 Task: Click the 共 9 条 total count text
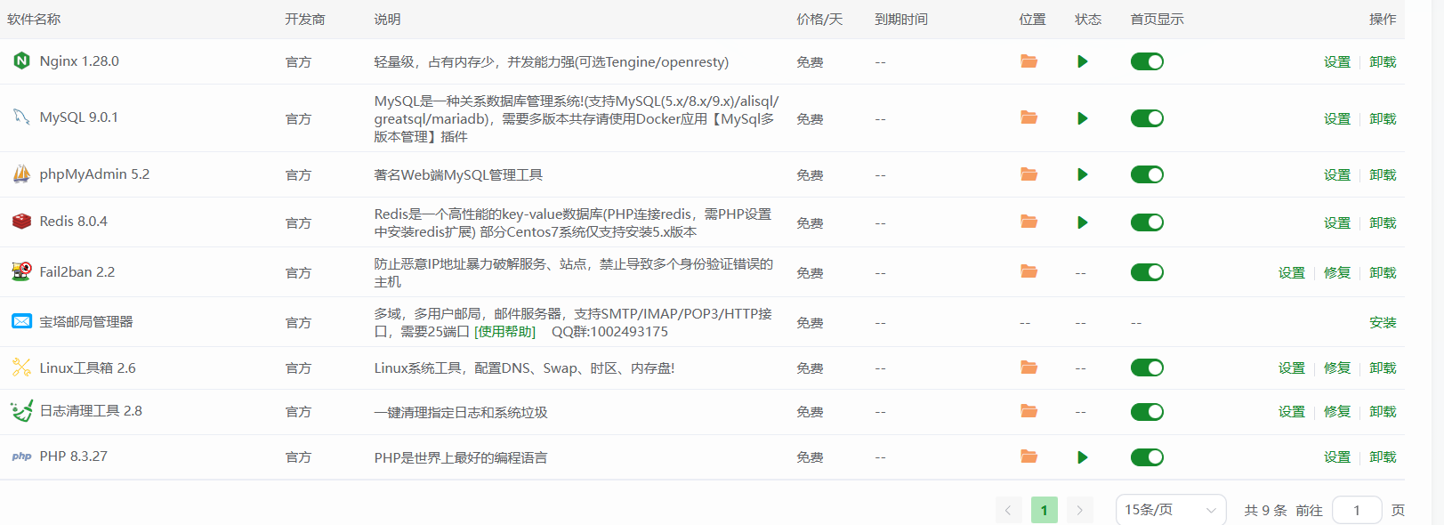[x=1265, y=511]
